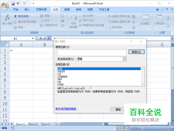
Task: Open lookup and reference functions icon
Action: (63, 16)
